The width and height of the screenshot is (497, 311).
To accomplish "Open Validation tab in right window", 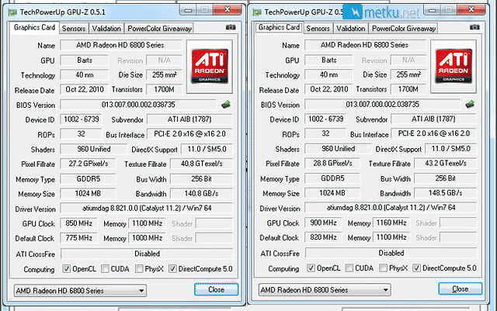I will pyautogui.click(x=350, y=29).
